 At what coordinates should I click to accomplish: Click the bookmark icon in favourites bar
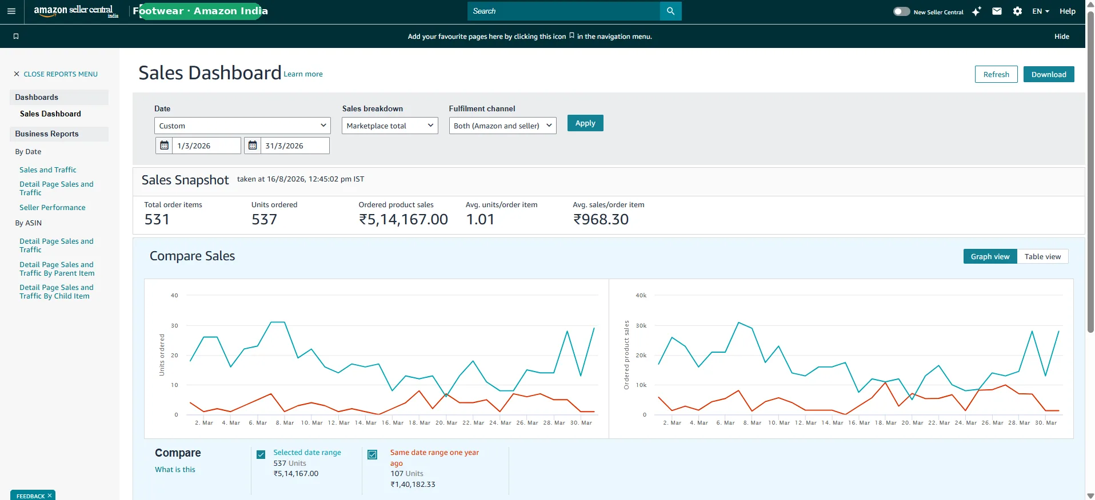16,36
